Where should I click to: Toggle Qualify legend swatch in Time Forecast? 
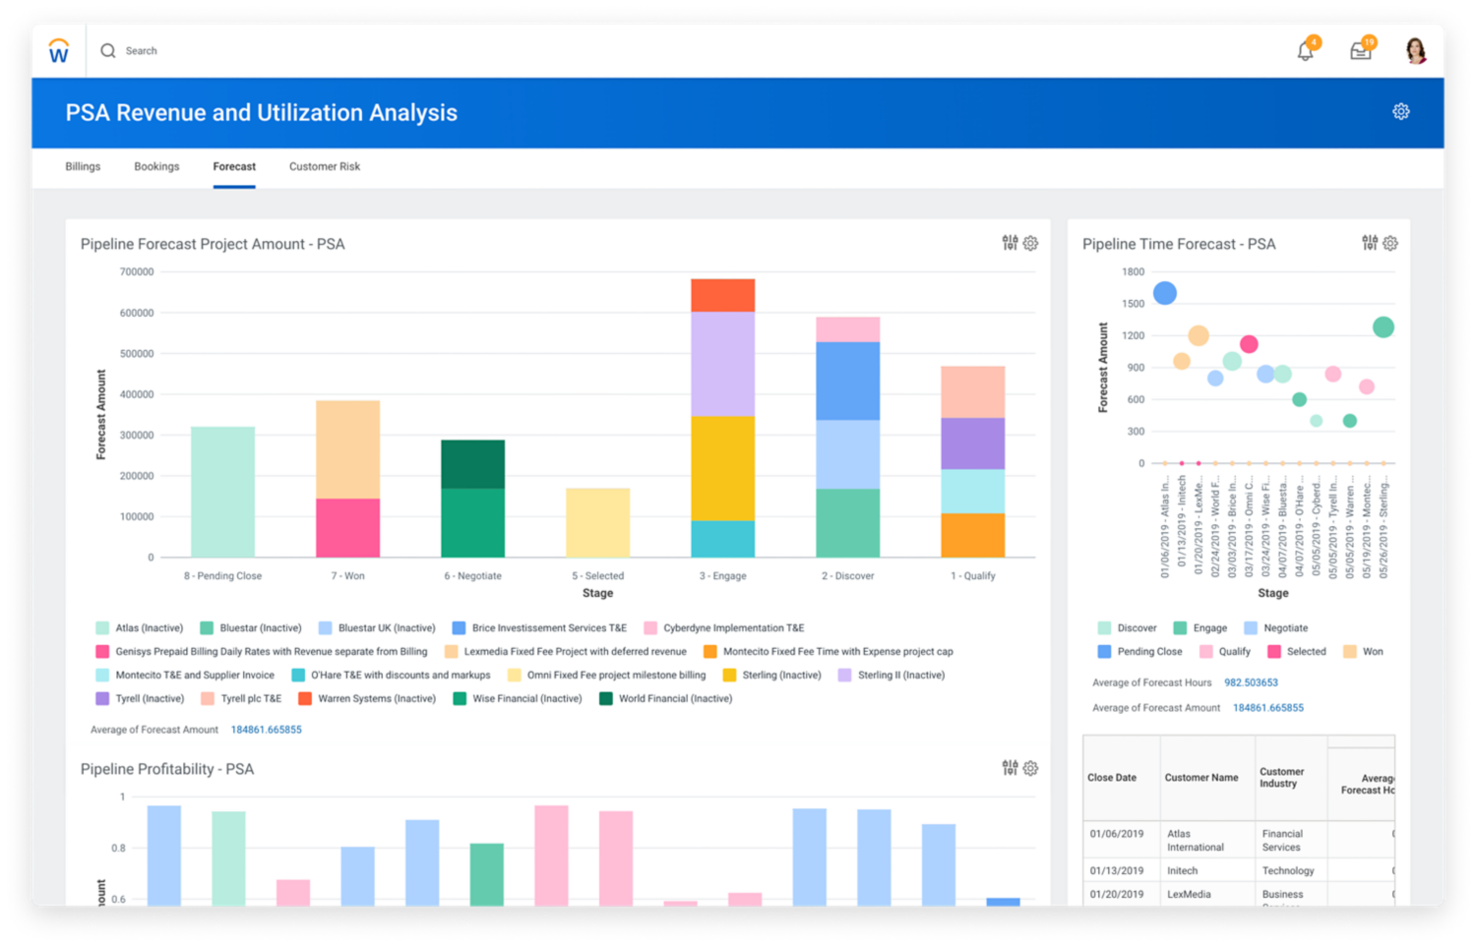point(1206,652)
